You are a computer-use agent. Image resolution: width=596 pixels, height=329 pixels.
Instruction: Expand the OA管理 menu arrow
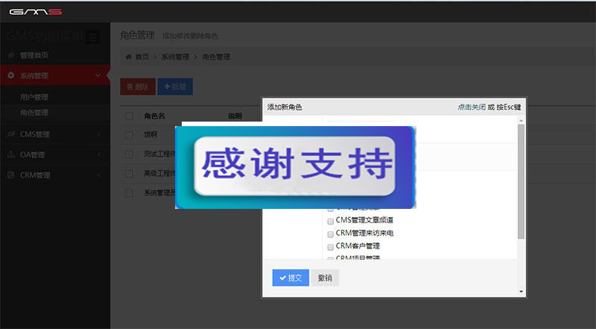[x=99, y=154]
